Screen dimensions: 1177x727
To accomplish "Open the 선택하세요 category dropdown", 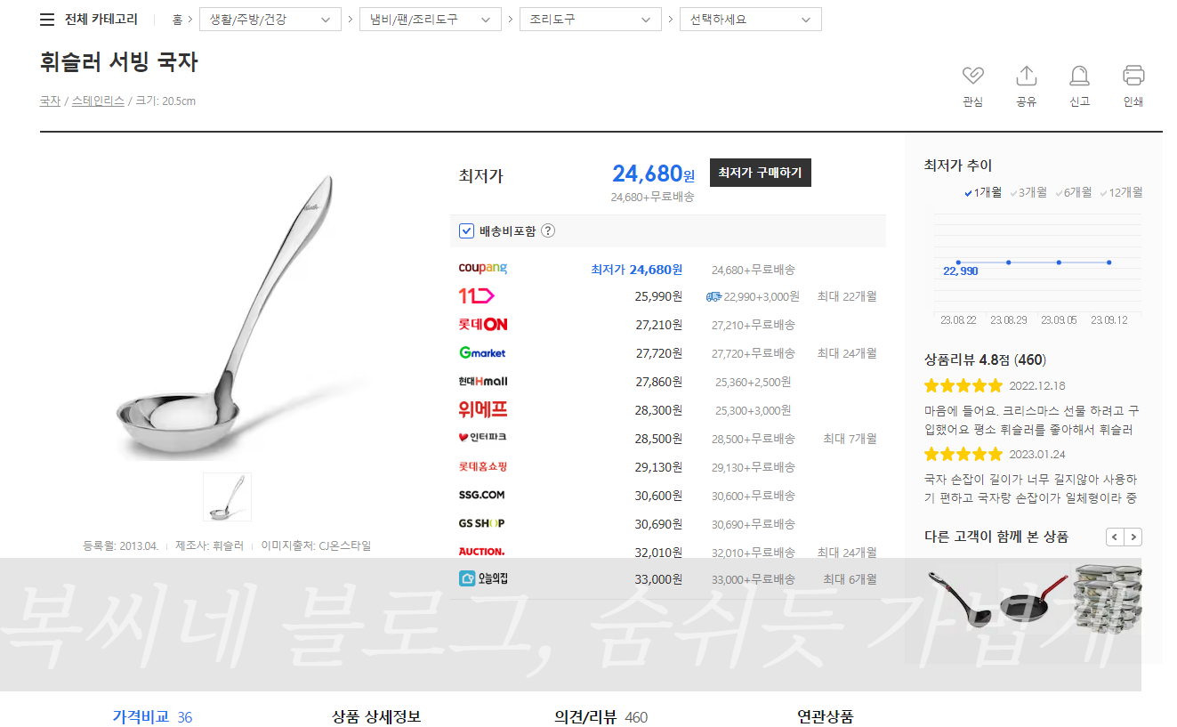I will pyautogui.click(x=751, y=20).
